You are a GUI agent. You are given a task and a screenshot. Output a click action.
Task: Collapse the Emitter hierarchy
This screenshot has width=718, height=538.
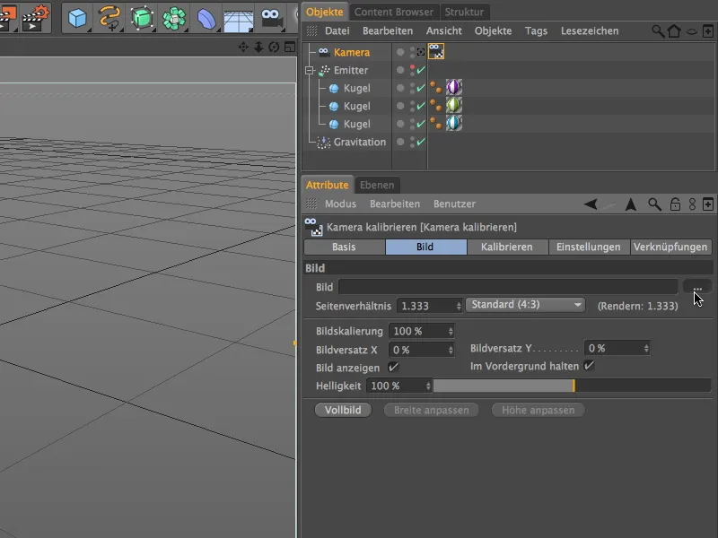pos(310,71)
